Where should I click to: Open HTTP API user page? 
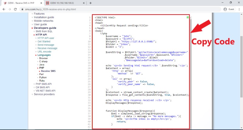pos(46,38)
